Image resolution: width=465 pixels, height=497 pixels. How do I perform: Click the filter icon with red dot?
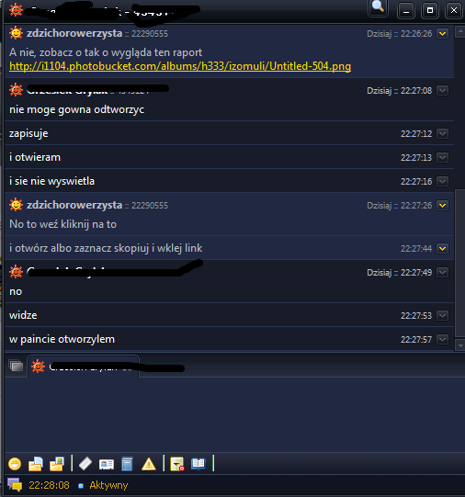pos(177,464)
